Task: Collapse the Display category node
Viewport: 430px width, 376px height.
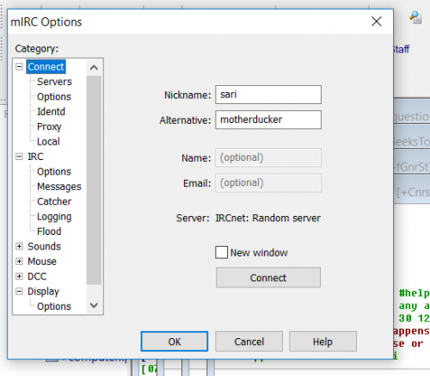Action: pyautogui.click(x=19, y=292)
